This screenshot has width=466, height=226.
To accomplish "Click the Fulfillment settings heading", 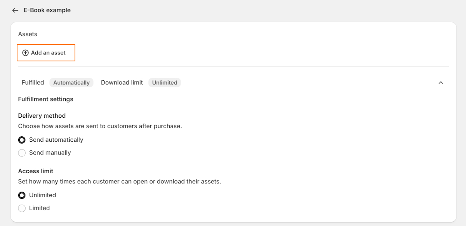I will [46, 99].
